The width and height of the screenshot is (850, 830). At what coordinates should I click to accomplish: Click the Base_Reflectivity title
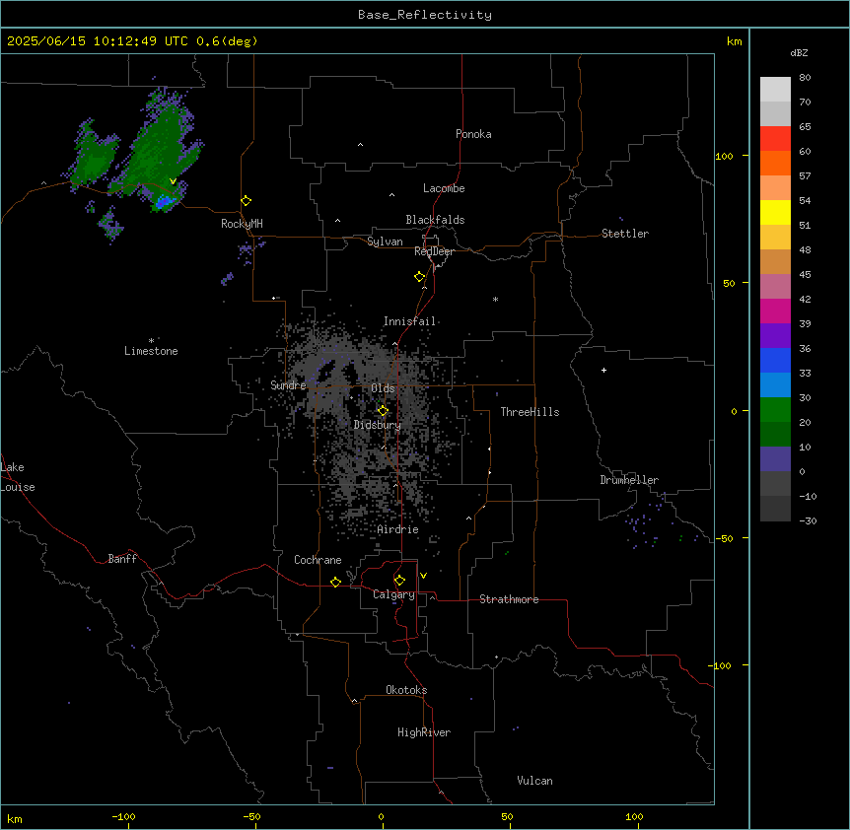[425, 15]
